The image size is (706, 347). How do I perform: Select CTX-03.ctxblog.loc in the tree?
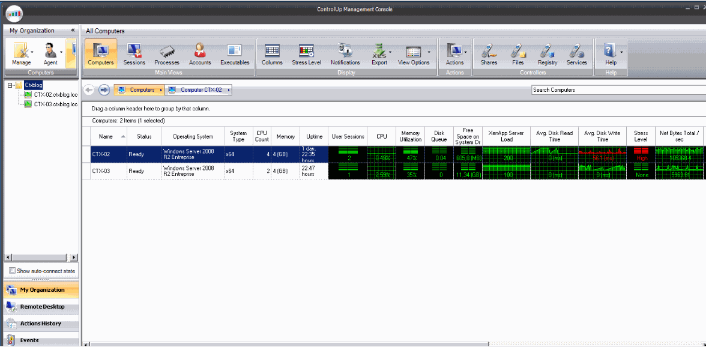[56, 104]
